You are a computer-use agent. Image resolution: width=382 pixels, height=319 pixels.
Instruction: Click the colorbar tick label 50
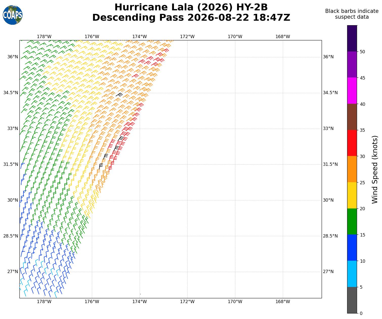point(363,52)
